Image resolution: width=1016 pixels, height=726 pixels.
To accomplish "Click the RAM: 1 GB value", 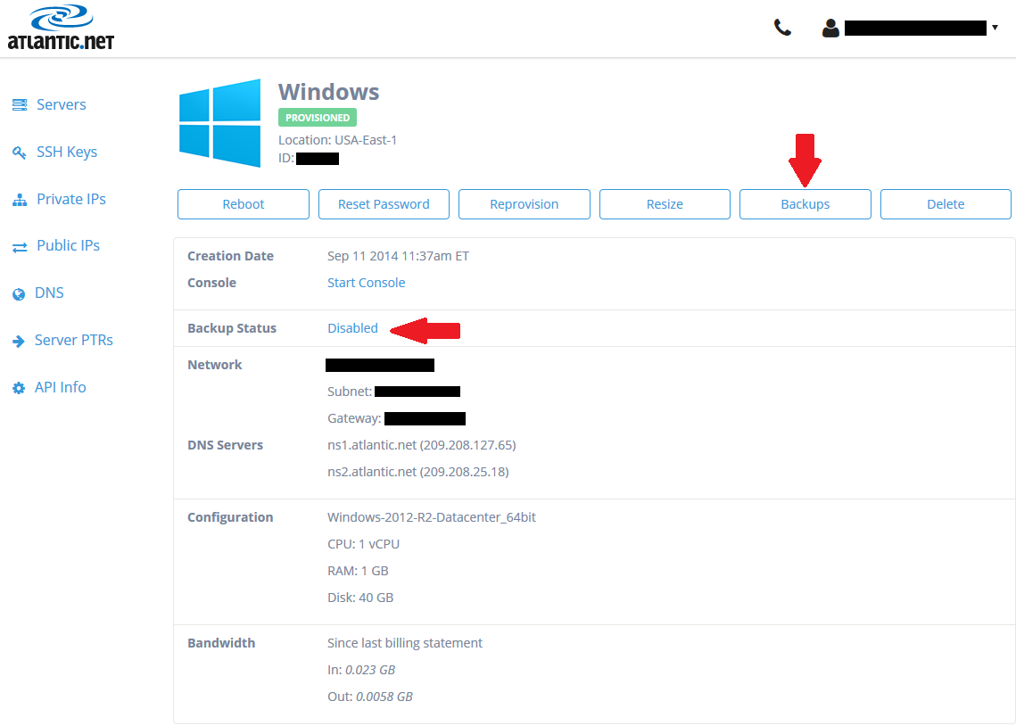I will click(x=358, y=571).
